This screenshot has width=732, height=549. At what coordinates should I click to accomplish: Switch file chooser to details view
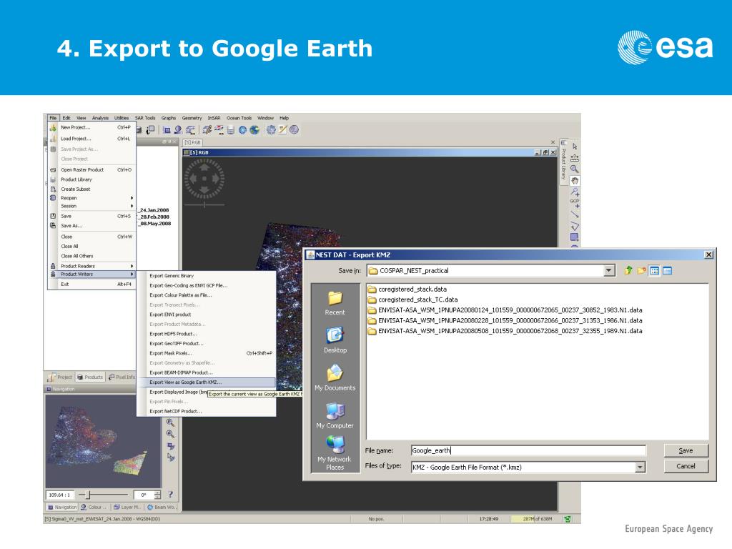tap(668, 270)
